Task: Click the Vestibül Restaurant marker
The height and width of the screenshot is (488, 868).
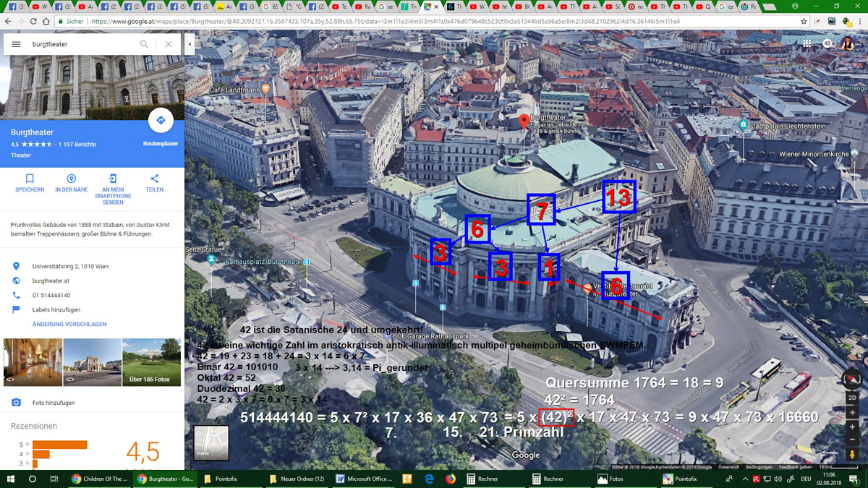Action: tap(587, 289)
